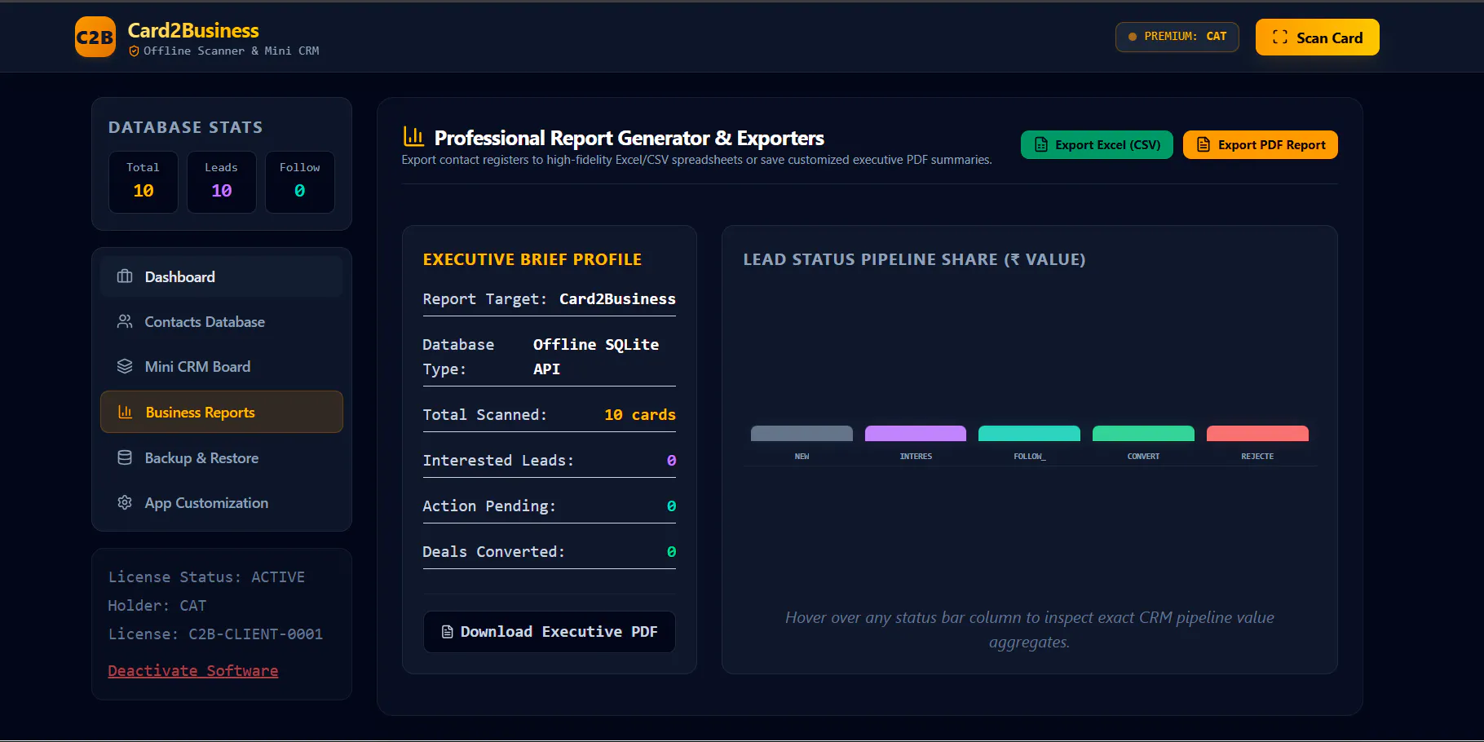Click the red REJECTE status bar
The width and height of the screenshot is (1484, 742).
1257,434
